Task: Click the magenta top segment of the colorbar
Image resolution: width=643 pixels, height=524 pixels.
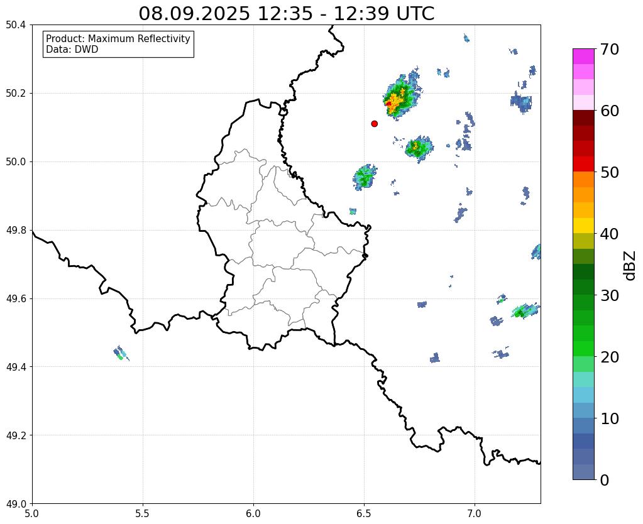Action: [x=583, y=57]
